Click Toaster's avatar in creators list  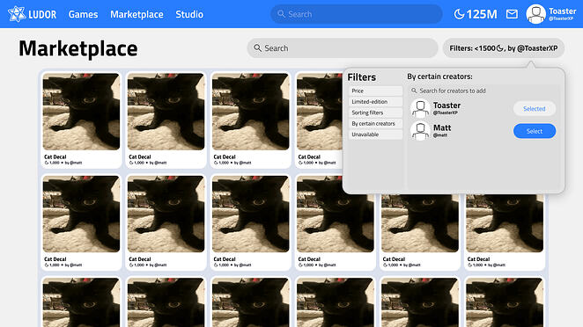[420, 108]
